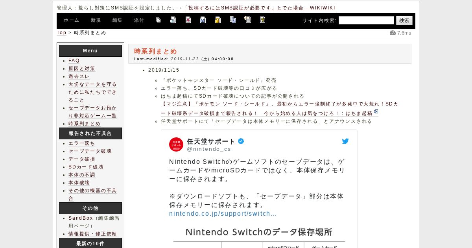The width and height of the screenshot is (472, 248).
Task: Open セーブデータお預かり非対応ゲーム一覧 link
Action: 93,112
